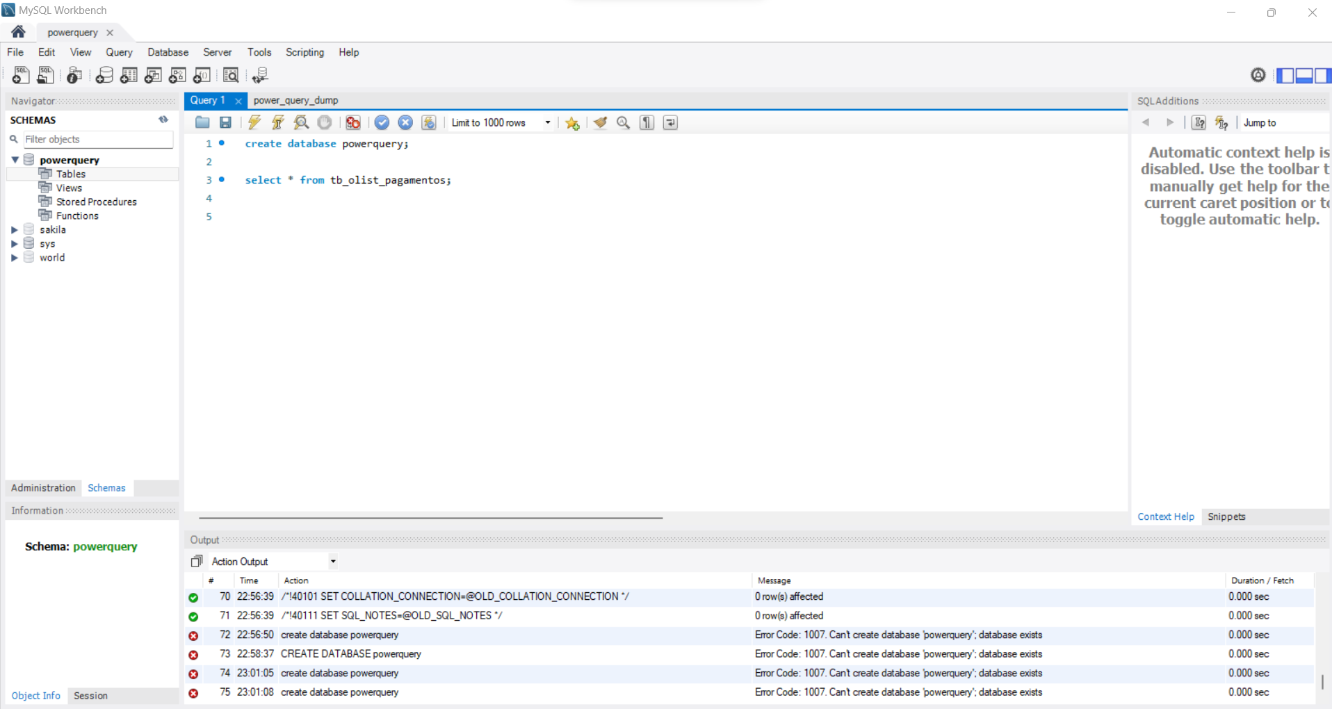The width and height of the screenshot is (1332, 709).
Task: Open the Query menu
Action: [119, 52]
